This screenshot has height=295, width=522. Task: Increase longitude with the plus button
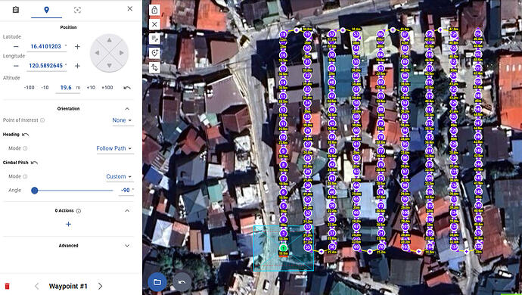77,66
